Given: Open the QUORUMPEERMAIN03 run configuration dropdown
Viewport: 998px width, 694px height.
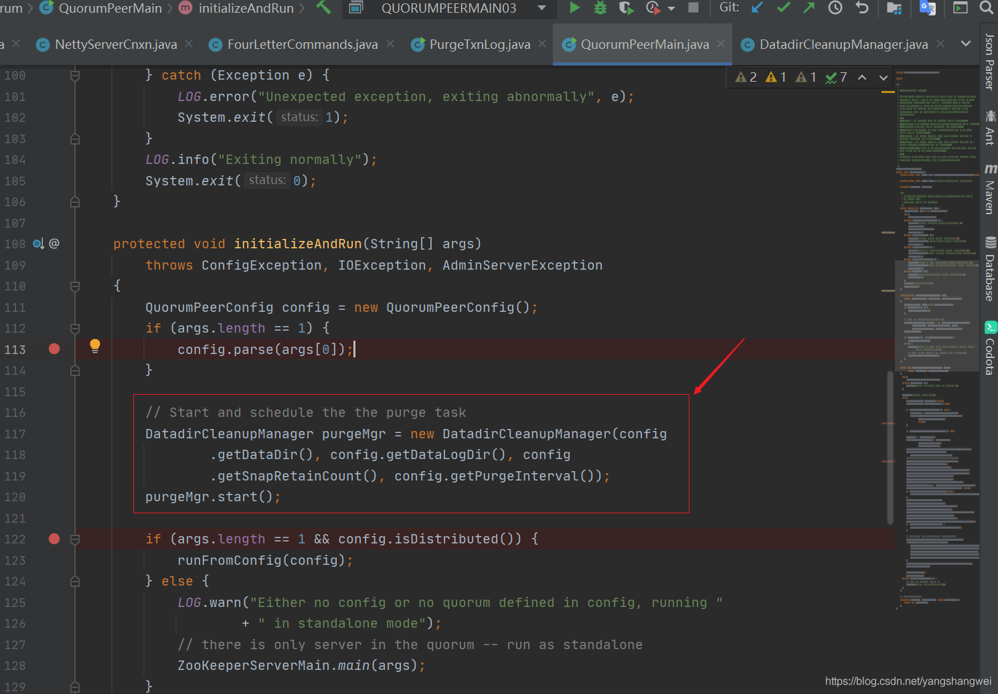Looking at the screenshot, I should coord(542,8).
